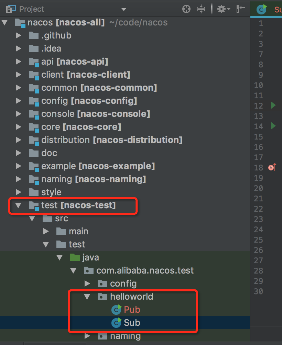This screenshot has width=282, height=345.
Task: Click the Project panel icon
Action: 11,9
